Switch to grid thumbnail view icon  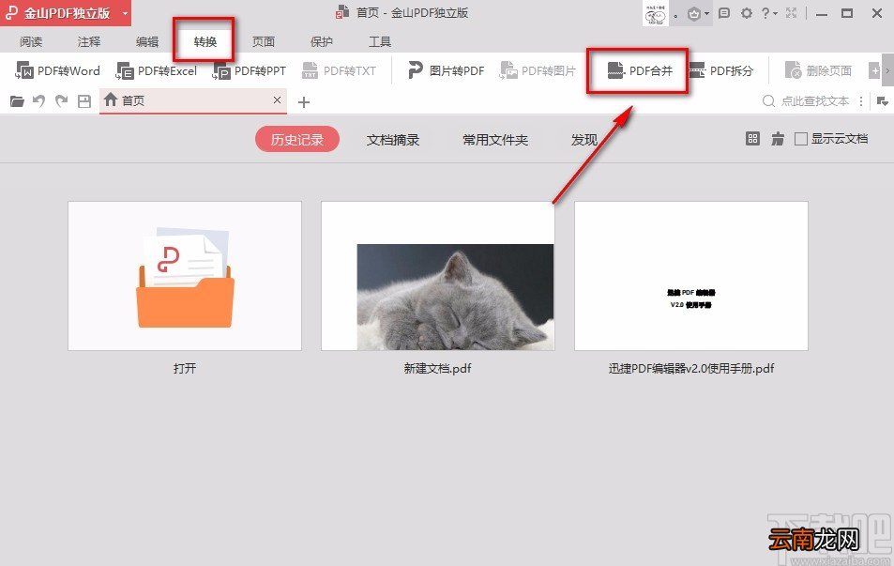coord(752,139)
